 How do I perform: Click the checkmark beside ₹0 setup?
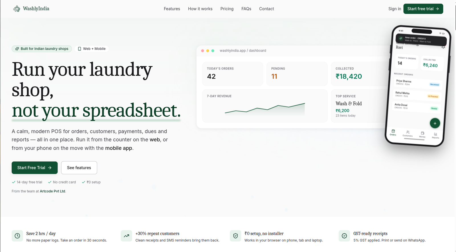click(x=84, y=182)
